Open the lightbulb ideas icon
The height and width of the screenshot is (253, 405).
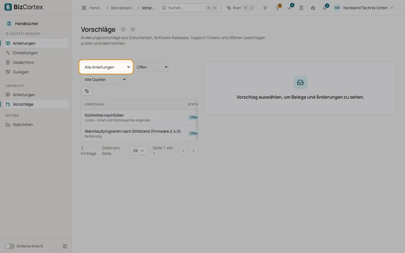coord(278,8)
